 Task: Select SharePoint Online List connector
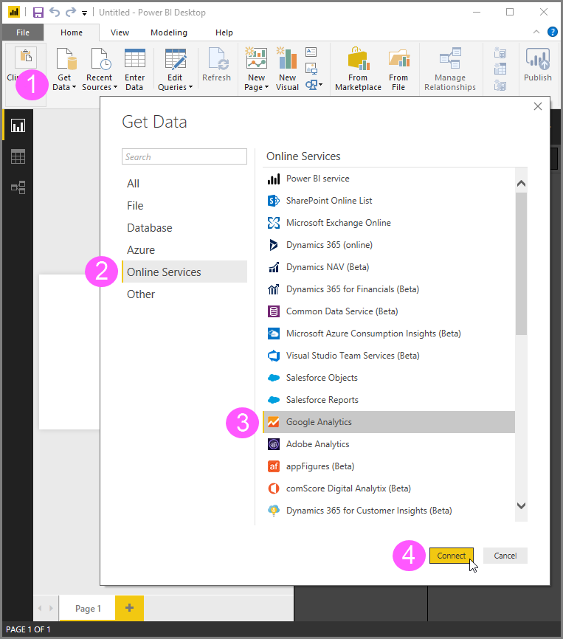(389, 201)
